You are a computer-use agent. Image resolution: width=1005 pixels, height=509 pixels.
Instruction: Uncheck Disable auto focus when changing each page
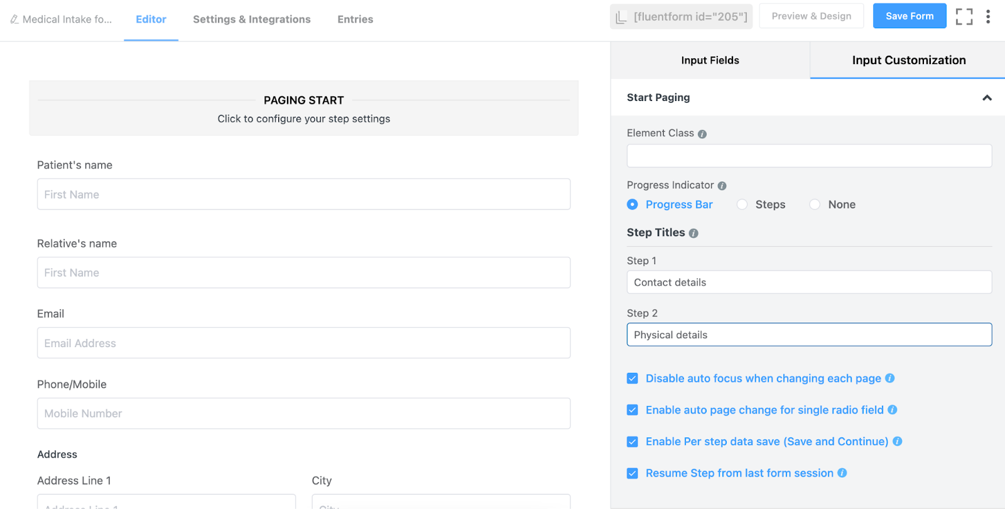tap(633, 378)
